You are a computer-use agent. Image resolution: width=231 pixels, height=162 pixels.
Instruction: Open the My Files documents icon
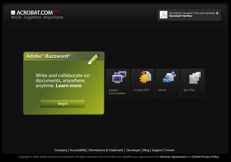coord(195,78)
